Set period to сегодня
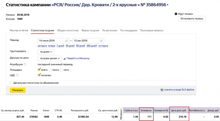The height and width of the screenshot is (121, 220). (x=42, y=46)
